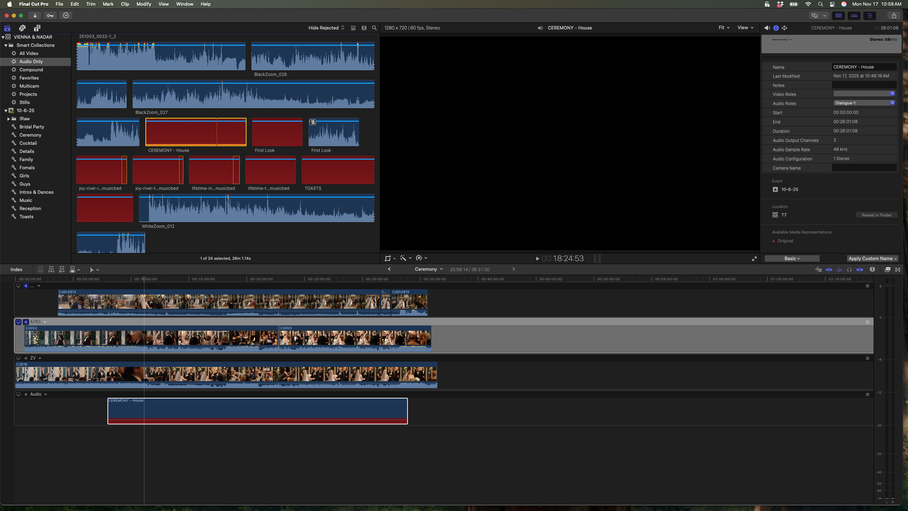The image size is (908, 511).
Task: Open the info inspector icon
Action: point(776,28)
